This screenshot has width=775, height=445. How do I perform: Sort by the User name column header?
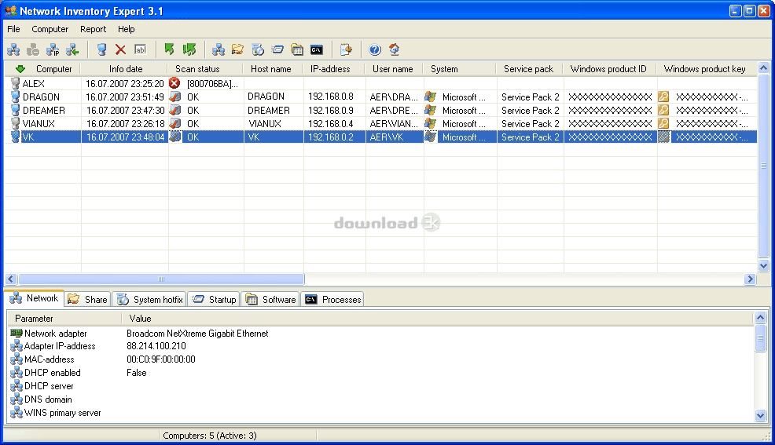392,69
